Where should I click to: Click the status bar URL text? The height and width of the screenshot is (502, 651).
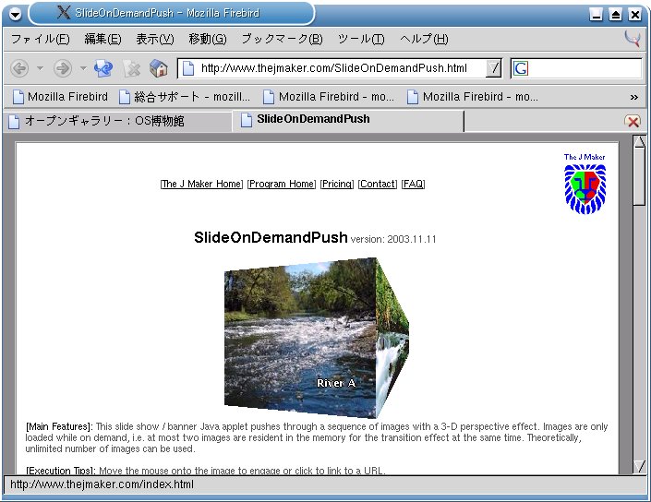click(x=102, y=484)
